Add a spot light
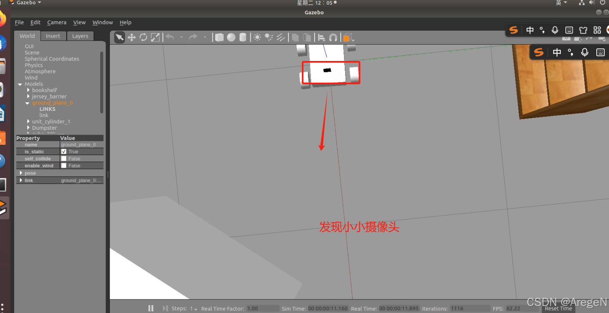The image size is (609, 313). [269, 38]
